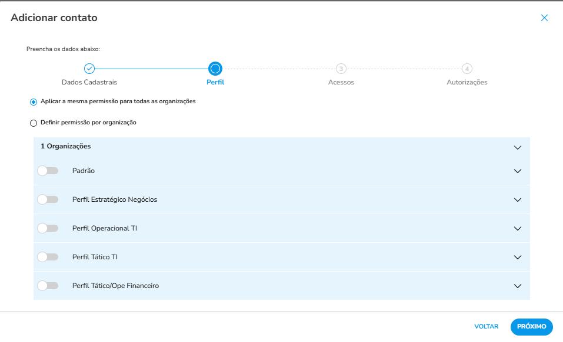Click 'Perfil Tático/Ope Financeiro' text
The height and width of the screenshot is (342, 563).
(x=116, y=286)
